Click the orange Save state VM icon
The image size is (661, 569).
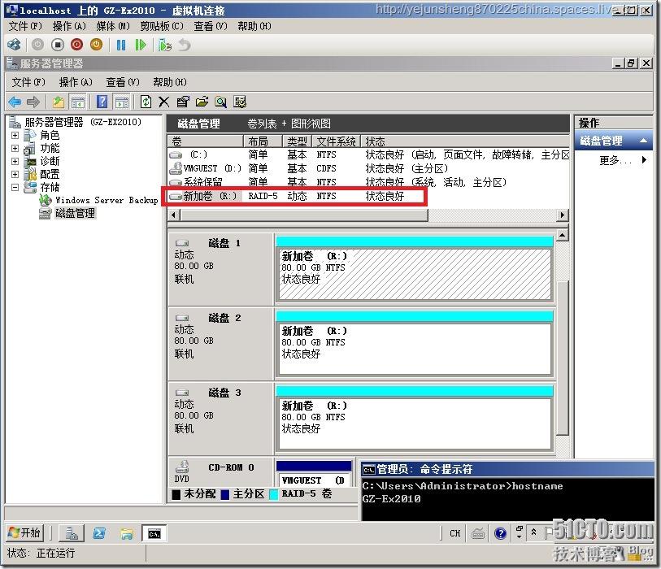96,44
